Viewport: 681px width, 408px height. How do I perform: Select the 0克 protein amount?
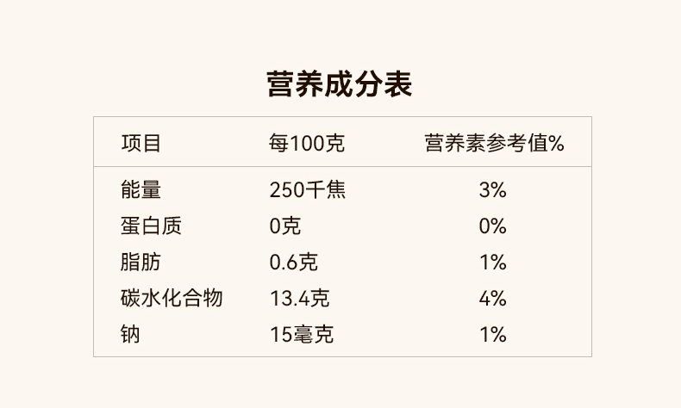(285, 226)
